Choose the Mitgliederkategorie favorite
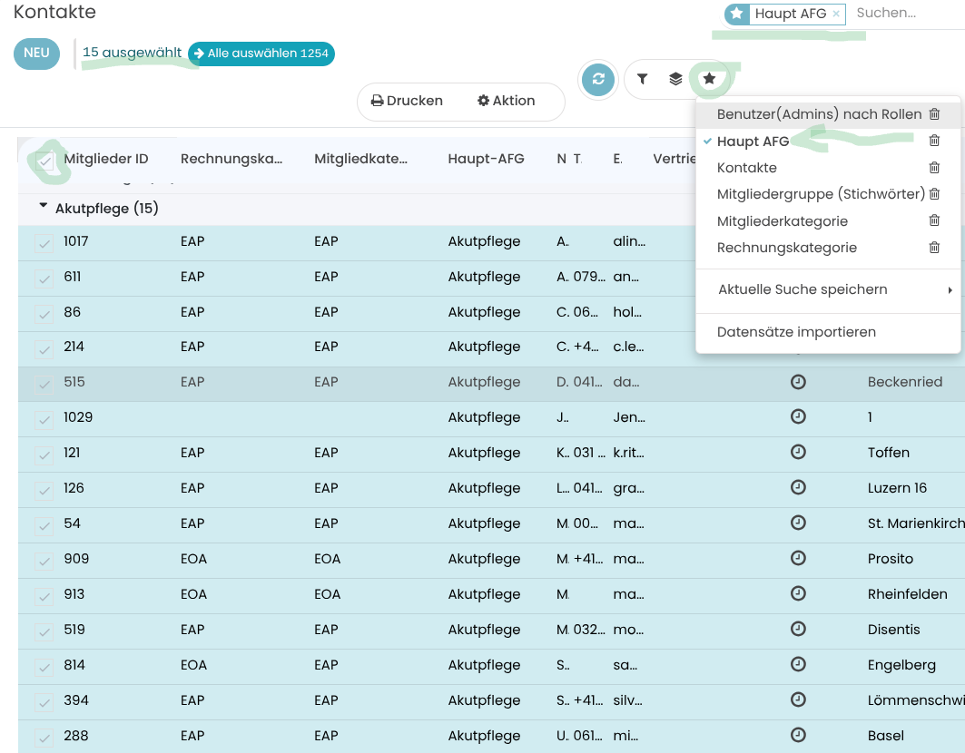965x753 pixels. (783, 220)
